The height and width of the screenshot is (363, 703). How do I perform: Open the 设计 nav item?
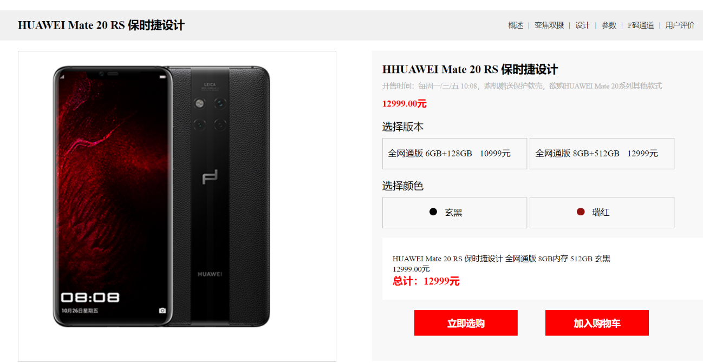(582, 25)
